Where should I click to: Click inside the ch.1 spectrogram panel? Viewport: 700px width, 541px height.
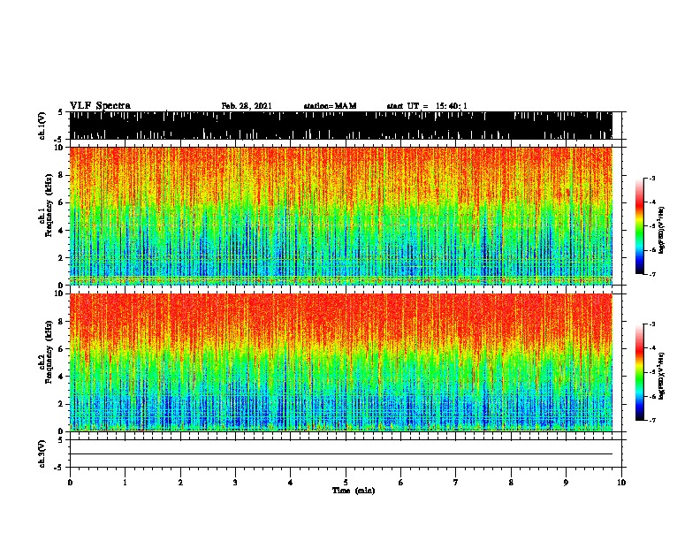click(341, 216)
